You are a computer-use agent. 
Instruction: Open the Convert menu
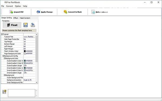click(9, 6)
